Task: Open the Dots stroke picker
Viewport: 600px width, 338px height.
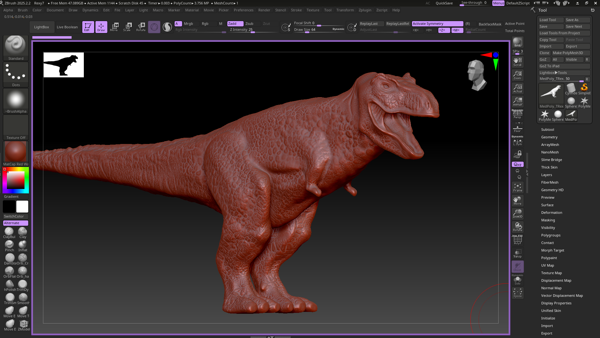Action: [x=16, y=75]
